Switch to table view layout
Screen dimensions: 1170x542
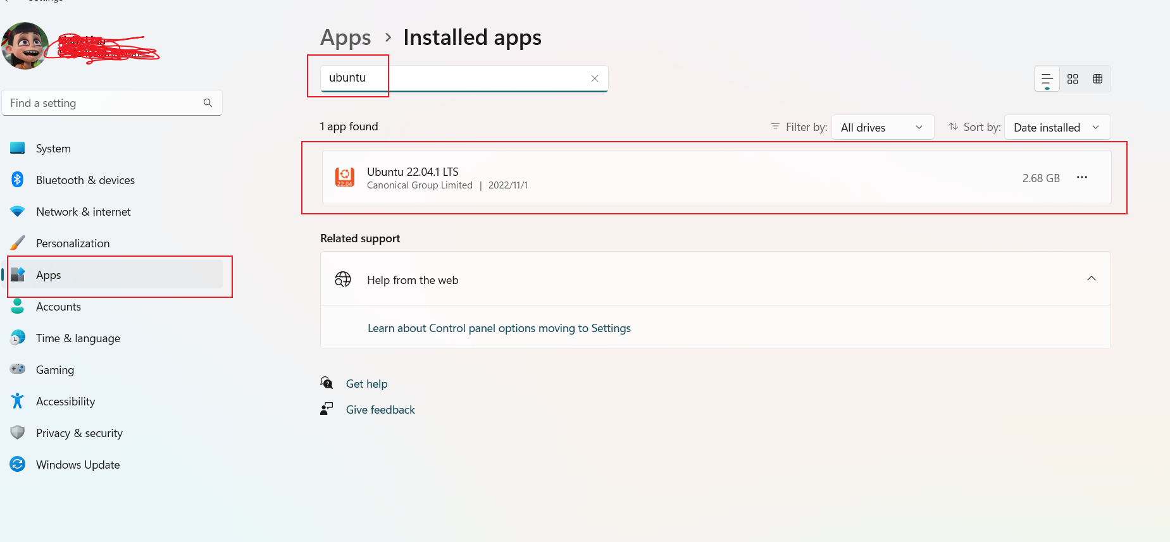(1098, 79)
